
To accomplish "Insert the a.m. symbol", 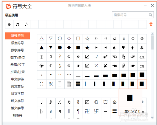I will (142, 57).
